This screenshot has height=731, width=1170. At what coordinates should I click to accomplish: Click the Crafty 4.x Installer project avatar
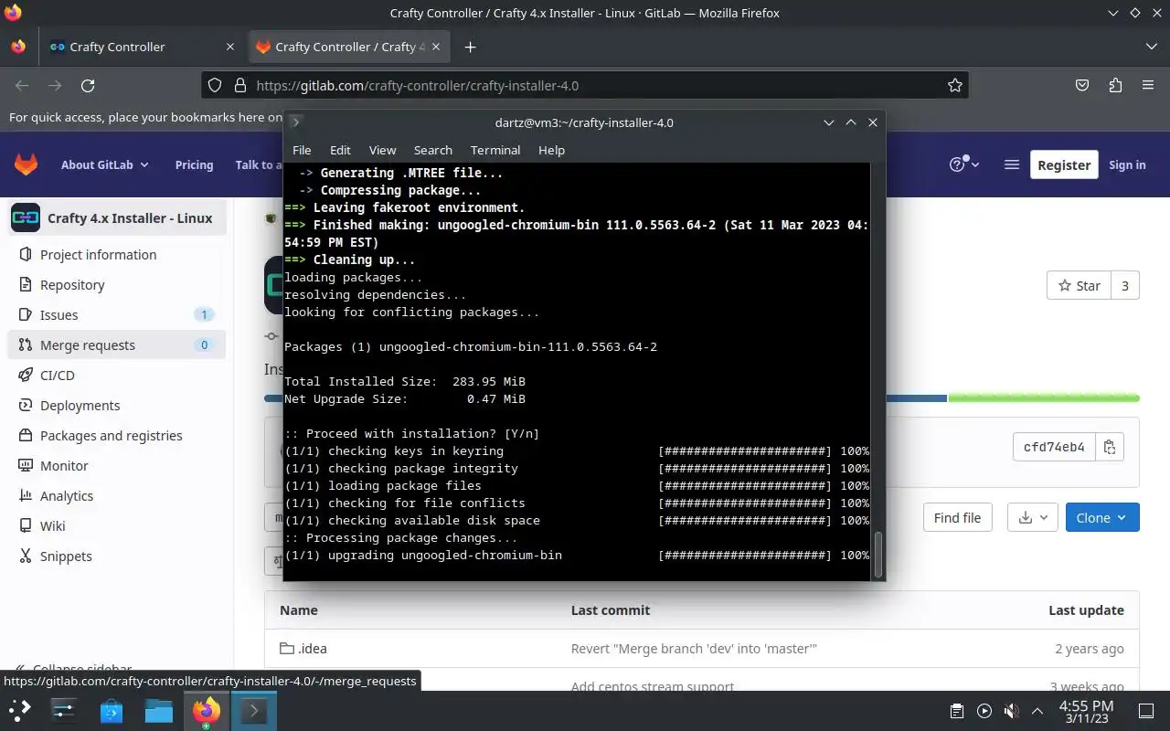point(26,217)
